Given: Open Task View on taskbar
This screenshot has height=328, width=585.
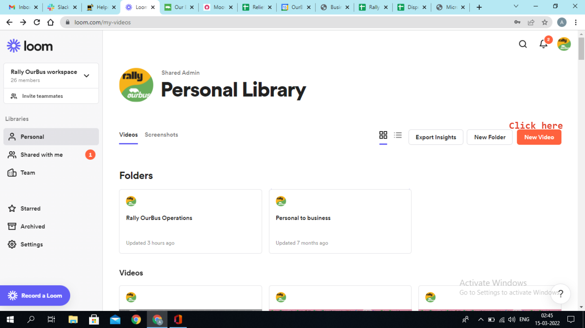Looking at the screenshot, I should tap(51, 319).
